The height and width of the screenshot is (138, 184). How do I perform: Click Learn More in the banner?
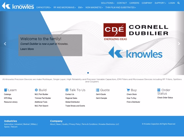coord(27,49)
